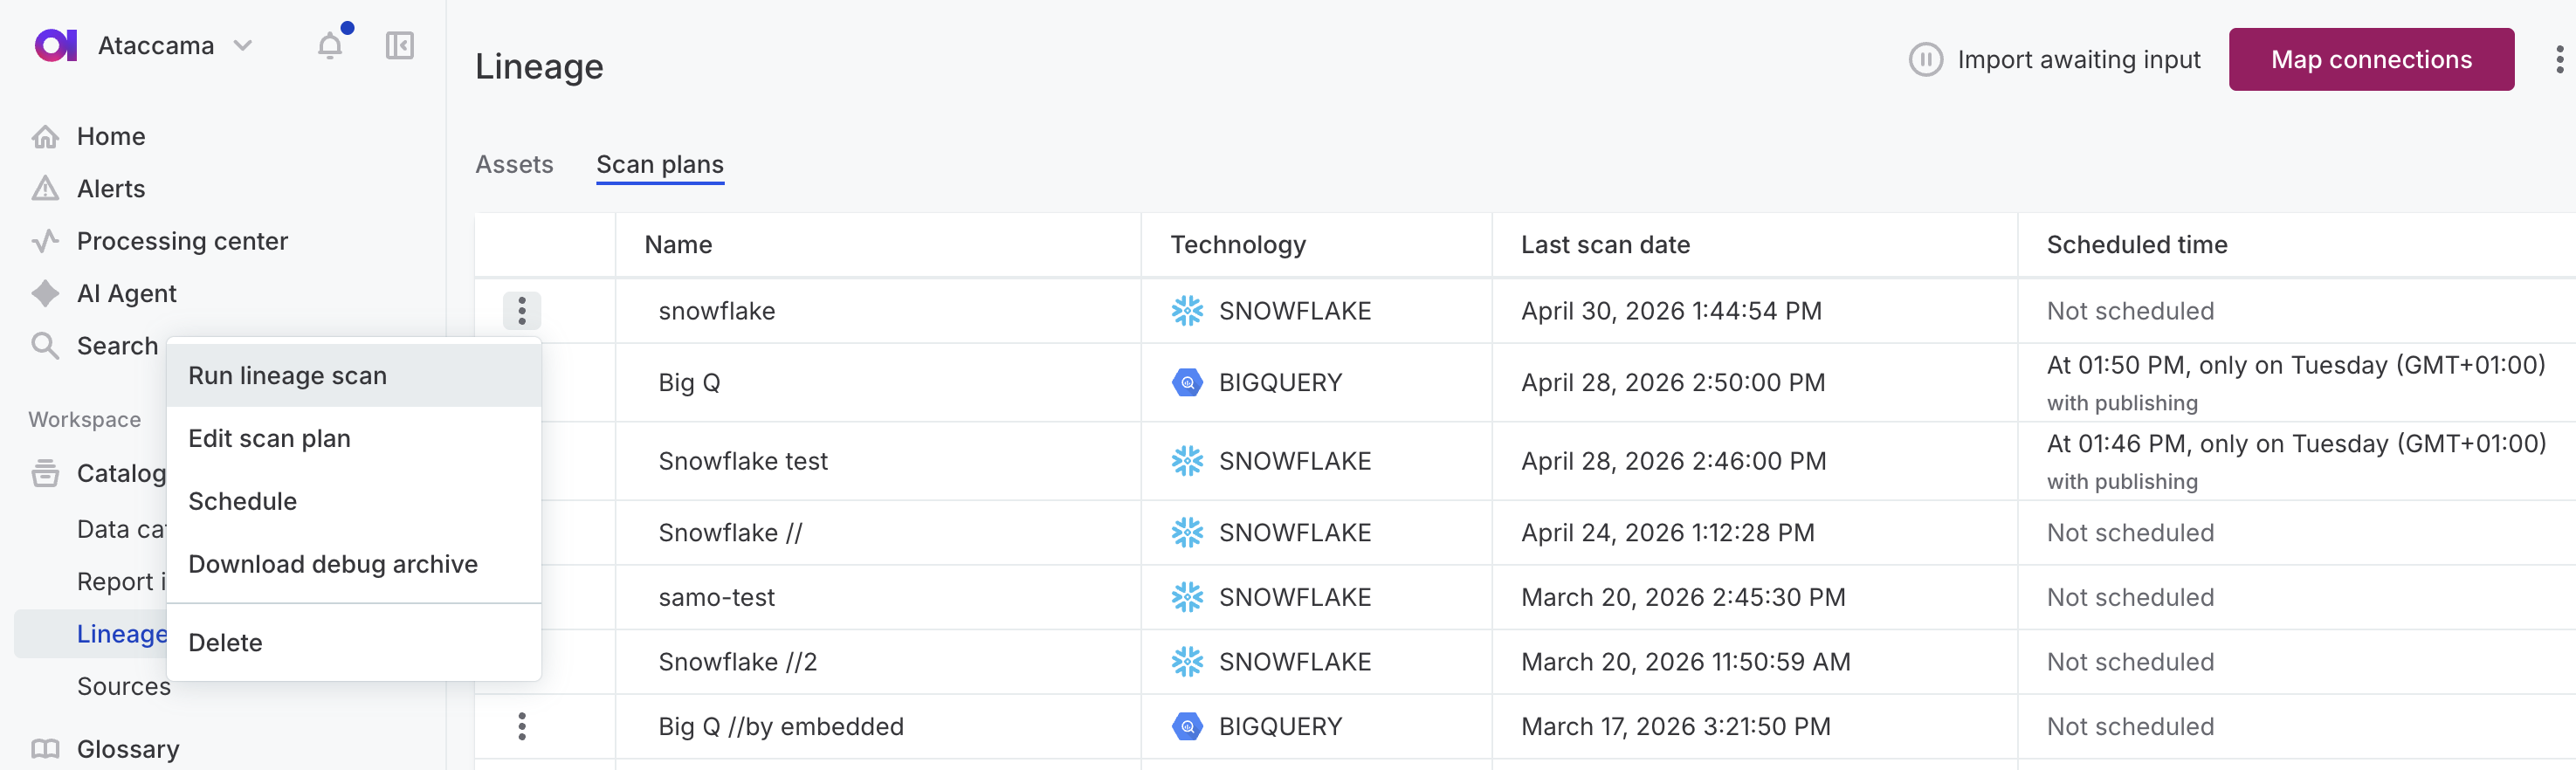Click the Catalog stack icon
This screenshot has width=2576, height=770.
45,473
